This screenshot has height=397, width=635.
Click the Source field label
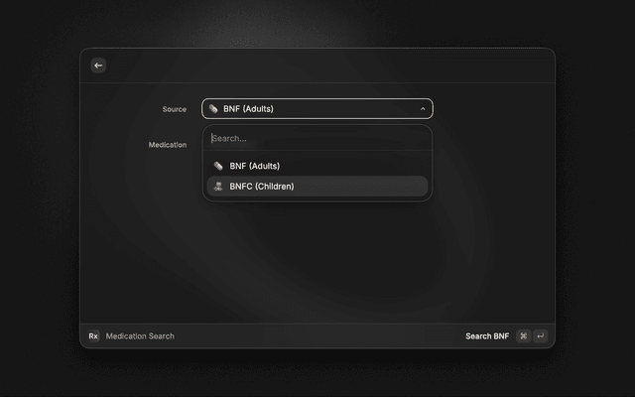pos(174,109)
